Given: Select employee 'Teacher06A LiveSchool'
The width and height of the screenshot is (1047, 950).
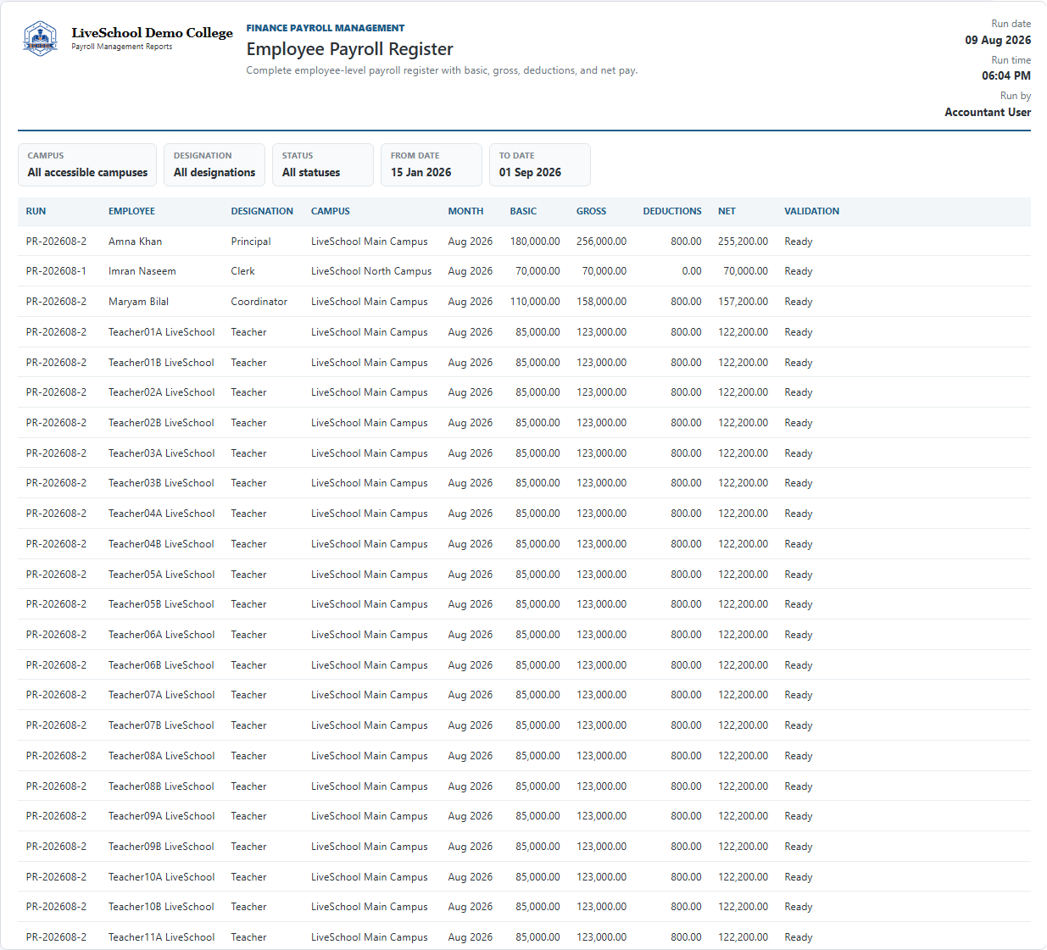Looking at the screenshot, I should coord(161,635).
